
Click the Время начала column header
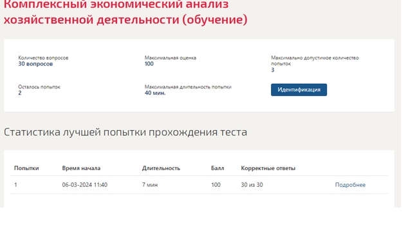point(81,168)
